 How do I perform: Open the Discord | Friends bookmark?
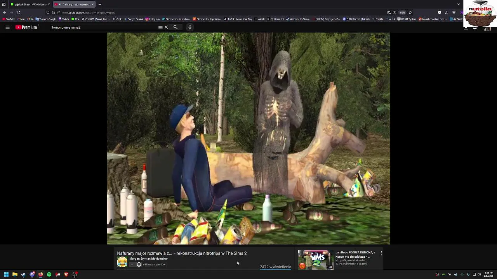tap(356, 19)
